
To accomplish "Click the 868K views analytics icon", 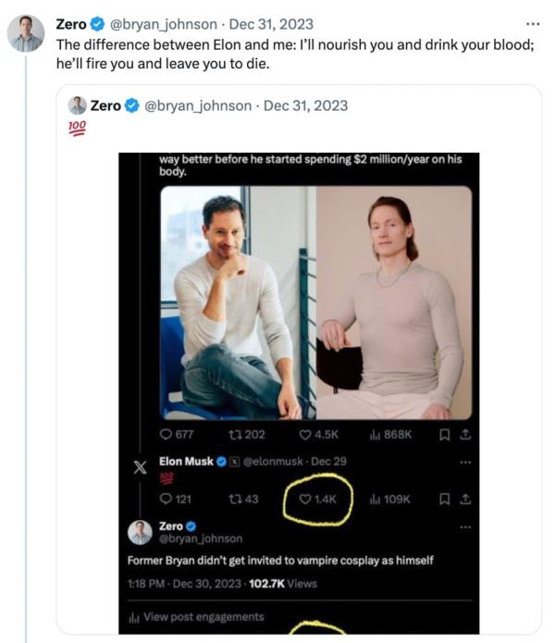I will pos(375,435).
